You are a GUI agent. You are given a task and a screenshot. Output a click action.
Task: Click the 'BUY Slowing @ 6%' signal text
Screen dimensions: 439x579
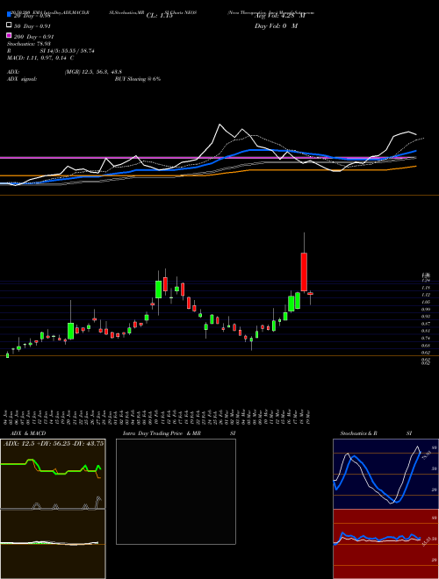138,79
